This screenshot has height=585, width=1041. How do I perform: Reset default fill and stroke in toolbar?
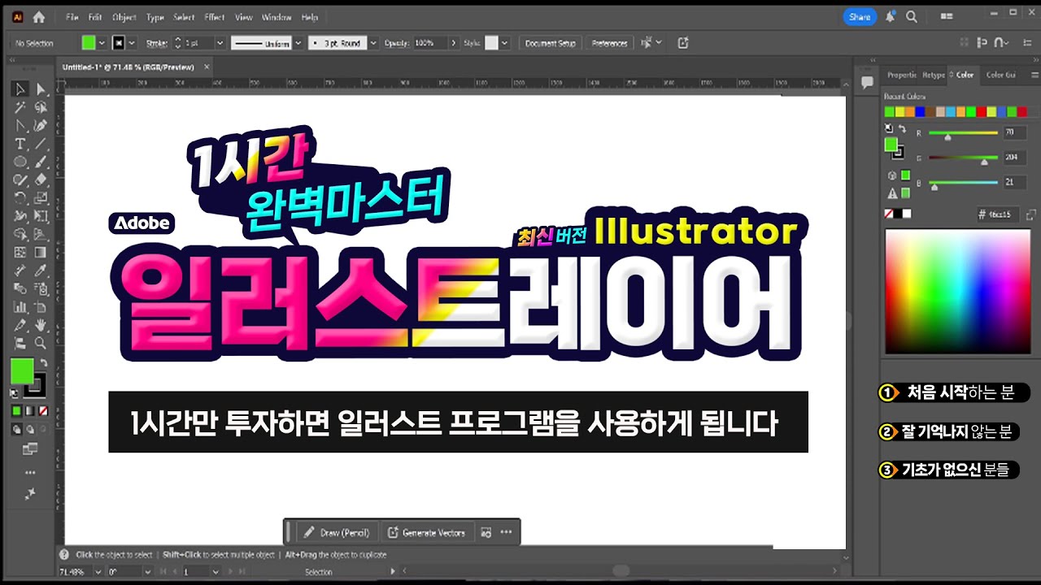tap(14, 393)
